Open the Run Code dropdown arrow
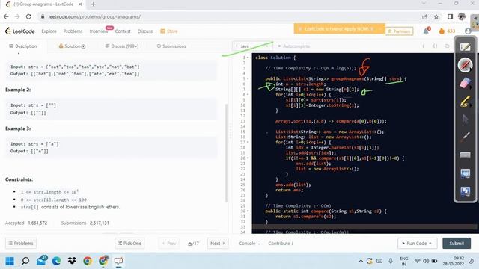This screenshot has width=479, height=269. click(x=430, y=244)
